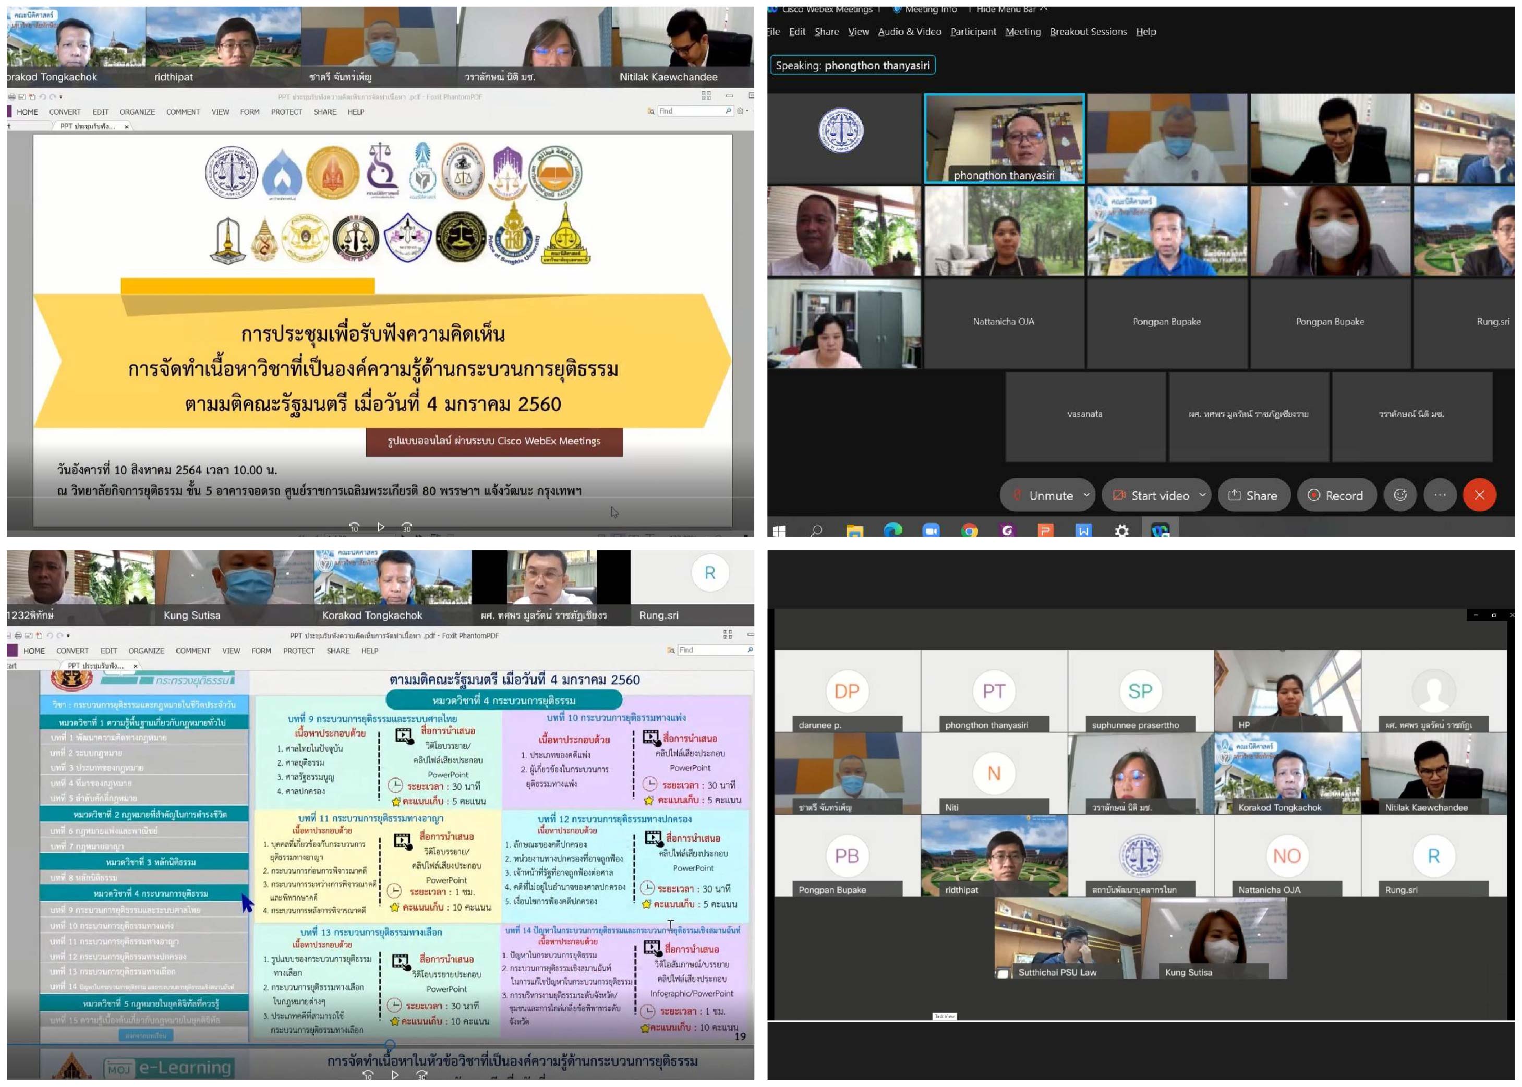This screenshot has height=1087, width=1522.
Task: Click the red leave meeting button
Action: coord(1479,496)
